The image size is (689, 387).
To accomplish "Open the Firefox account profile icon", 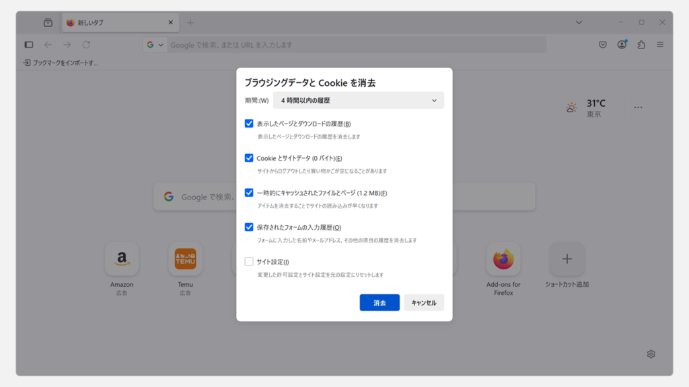I will click(x=622, y=45).
